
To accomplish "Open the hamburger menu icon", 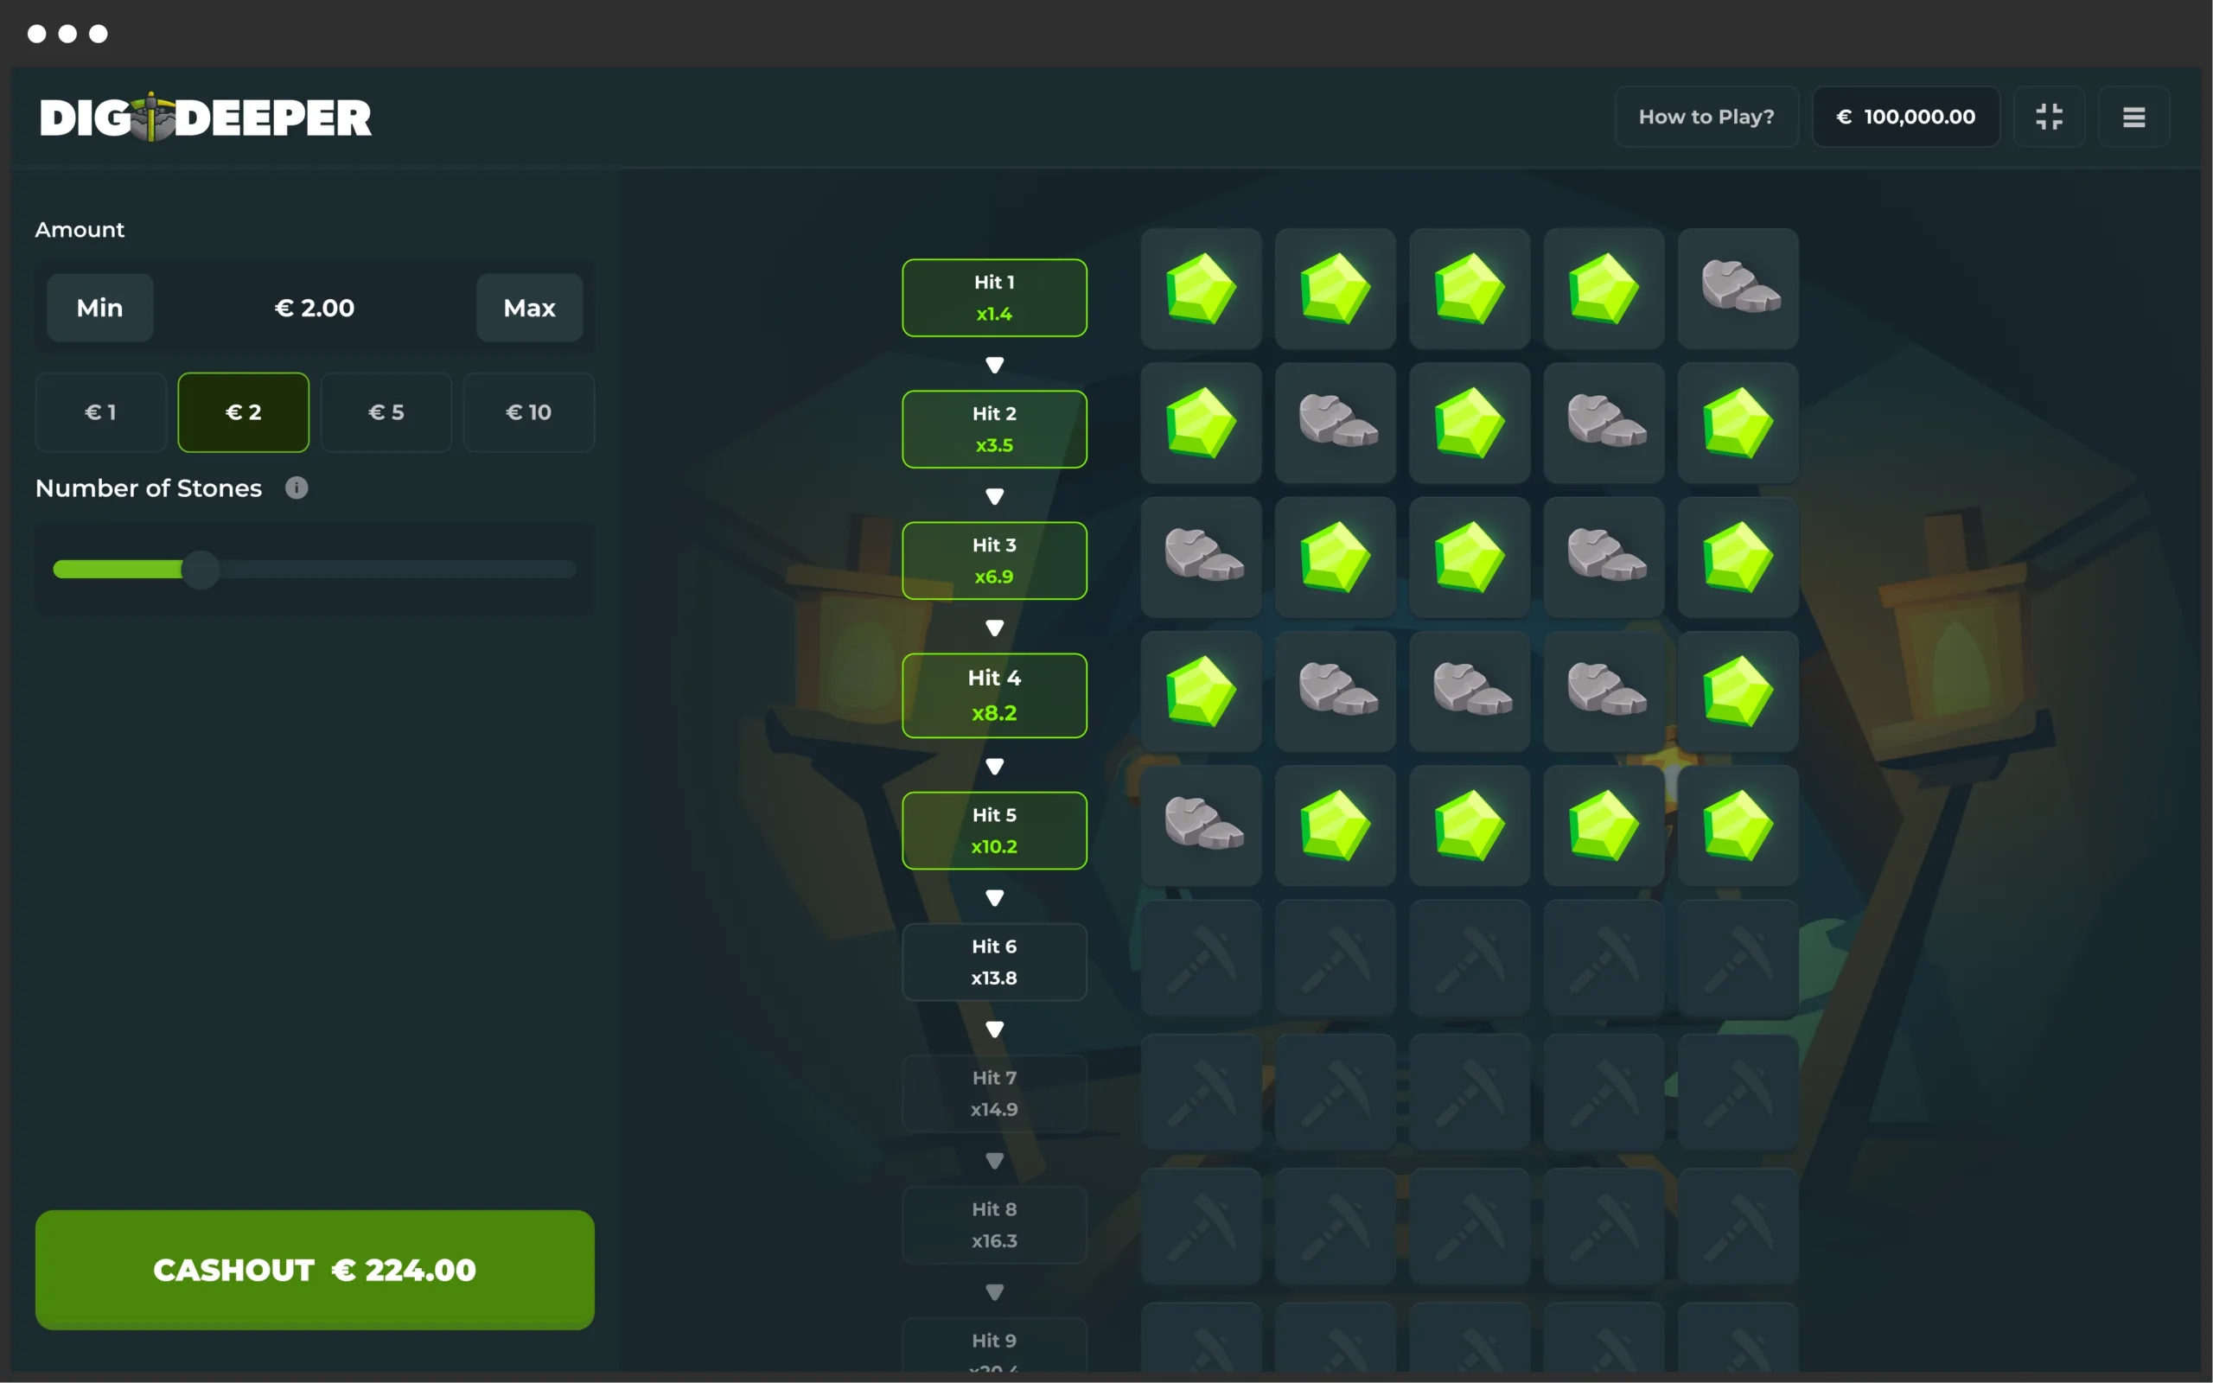I will click(2133, 117).
